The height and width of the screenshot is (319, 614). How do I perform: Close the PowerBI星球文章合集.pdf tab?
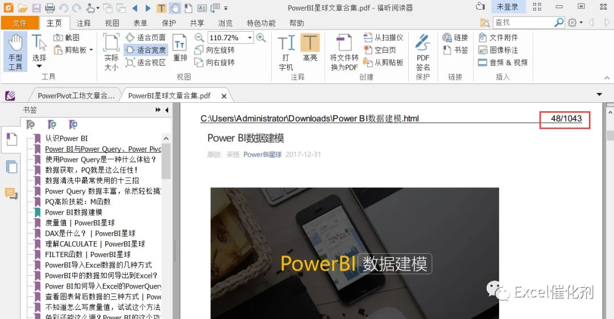[224, 96]
